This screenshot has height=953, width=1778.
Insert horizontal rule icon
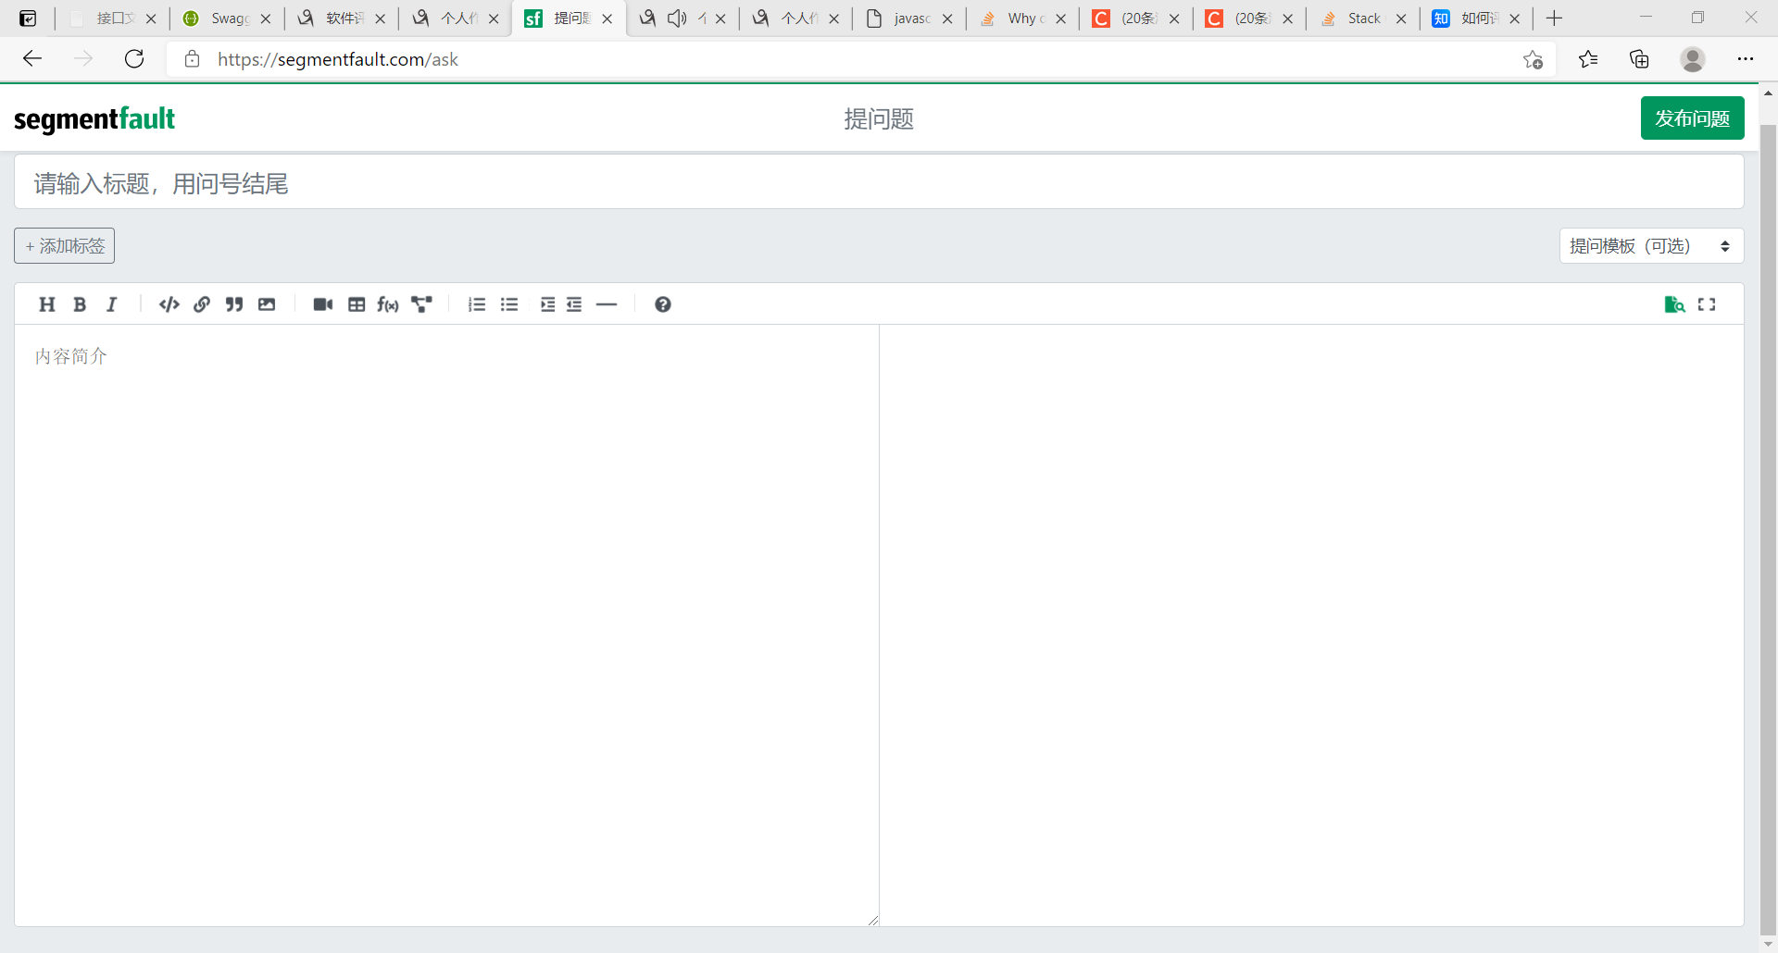(607, 304)
